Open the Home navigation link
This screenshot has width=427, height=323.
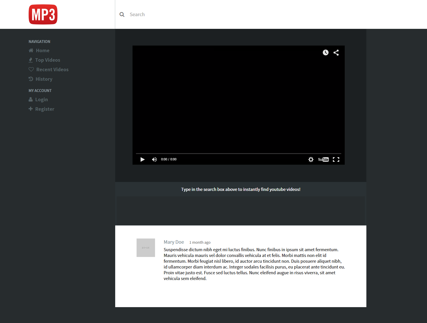[x=42, y=50]
